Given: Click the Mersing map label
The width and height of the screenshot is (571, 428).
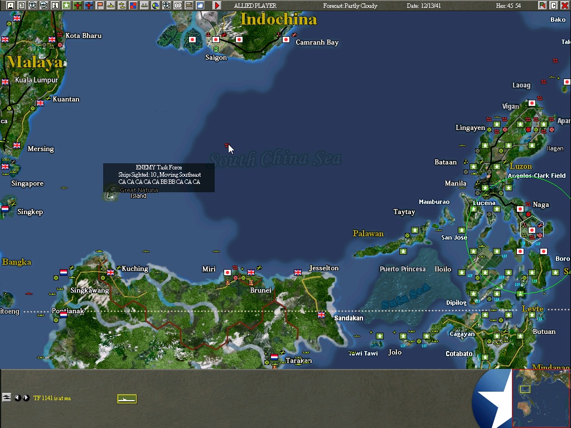Looking at the screenshot, I should click(x=41, y=149).
